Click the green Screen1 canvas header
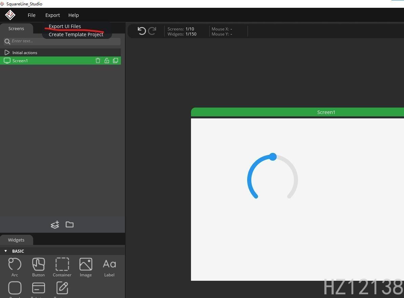Screen dimensions: 404x298 click(x=297, y=112)
